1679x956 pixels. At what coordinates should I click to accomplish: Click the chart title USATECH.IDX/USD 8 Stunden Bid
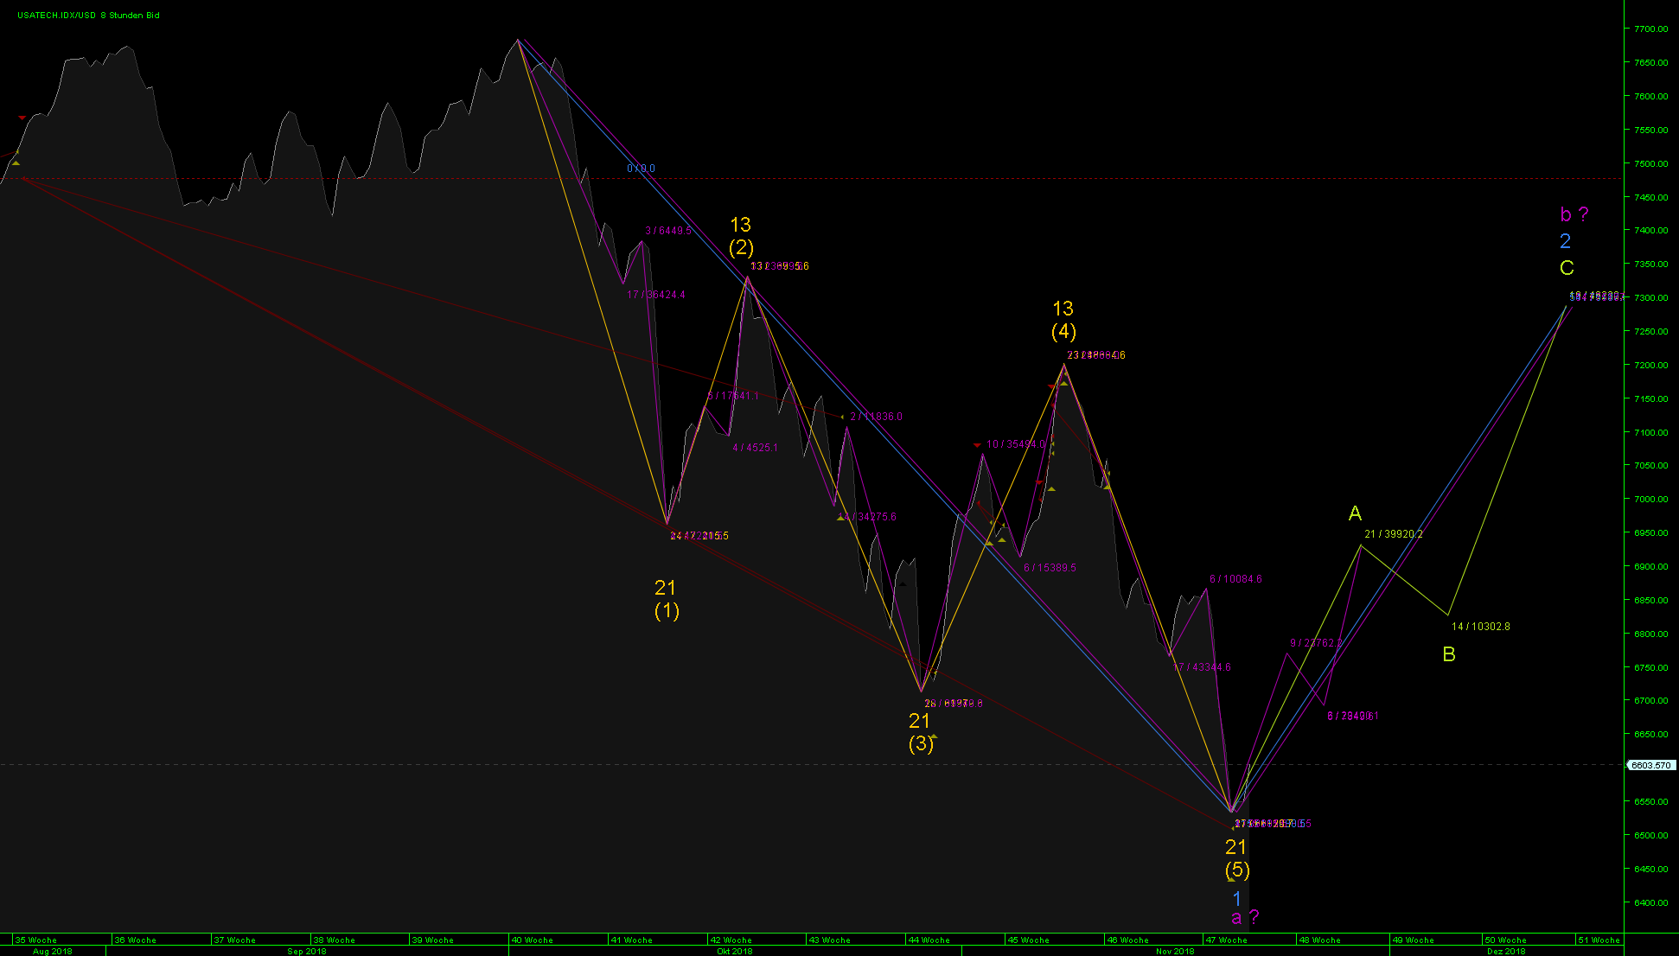[x=88, y=16]
